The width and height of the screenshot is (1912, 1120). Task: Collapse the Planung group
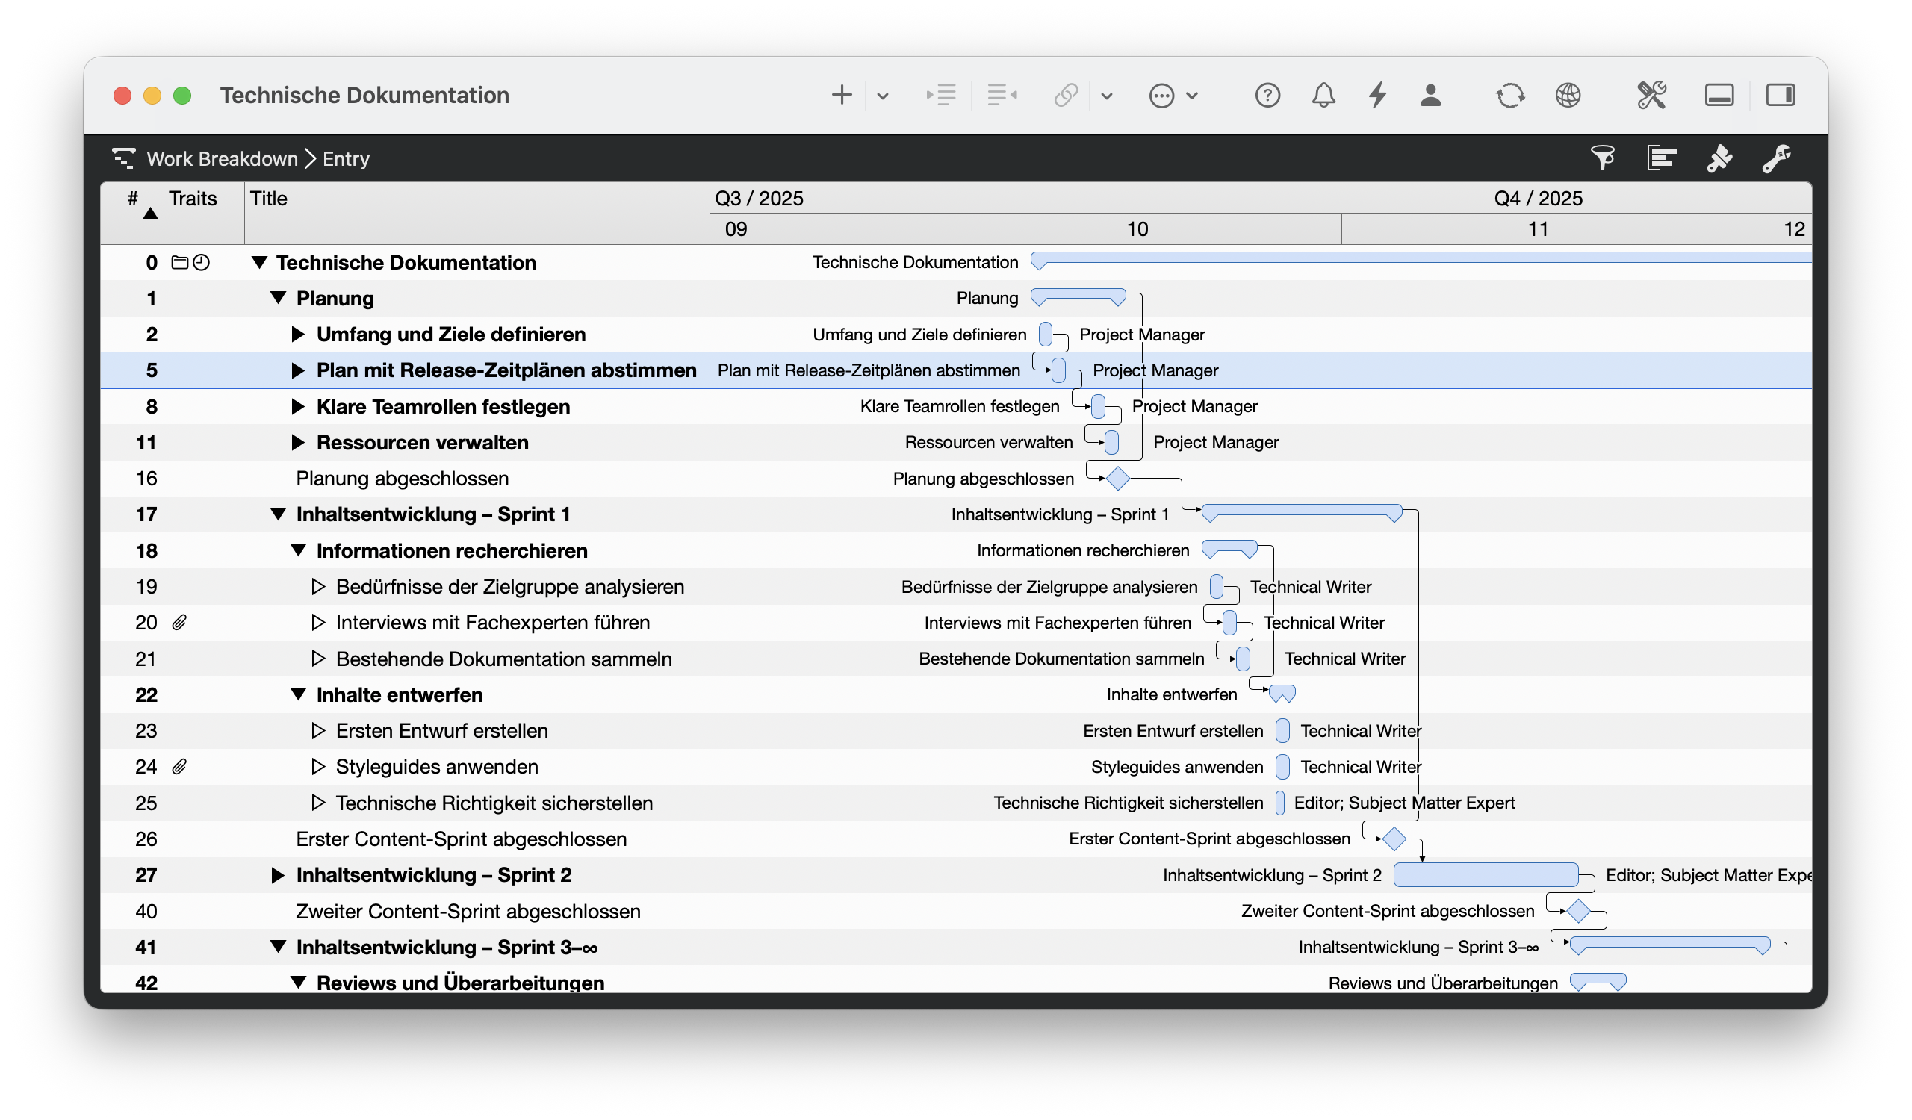pyautogui.click(x=279, y=298)
